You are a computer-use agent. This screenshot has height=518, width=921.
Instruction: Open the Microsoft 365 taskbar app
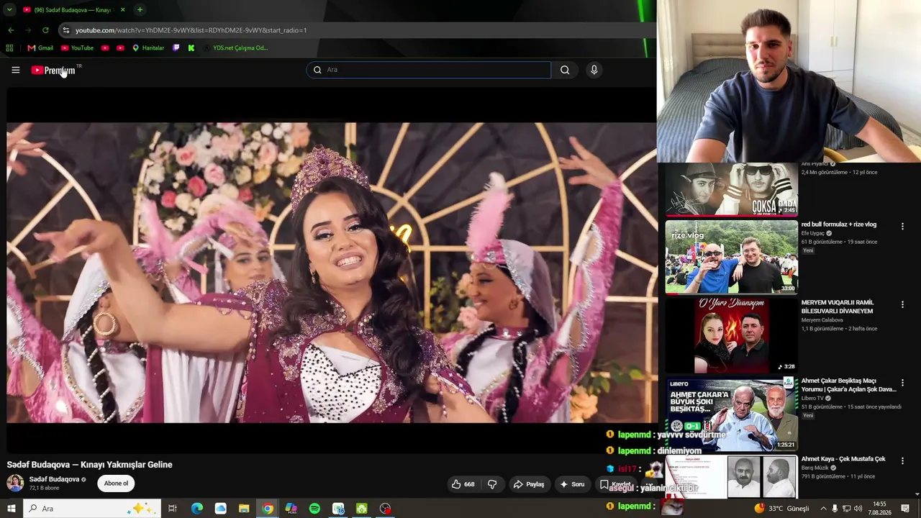[x=291, y=509]
